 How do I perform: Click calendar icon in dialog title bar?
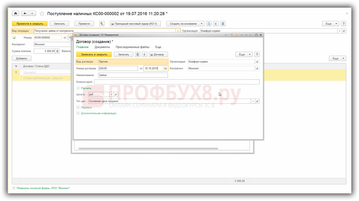[x=236, y=35]
